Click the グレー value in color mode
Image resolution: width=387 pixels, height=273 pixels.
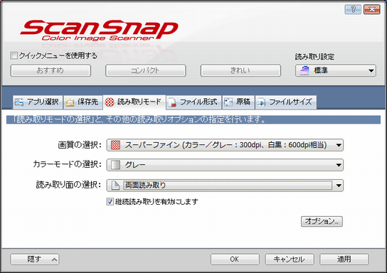tap(135, 165)
